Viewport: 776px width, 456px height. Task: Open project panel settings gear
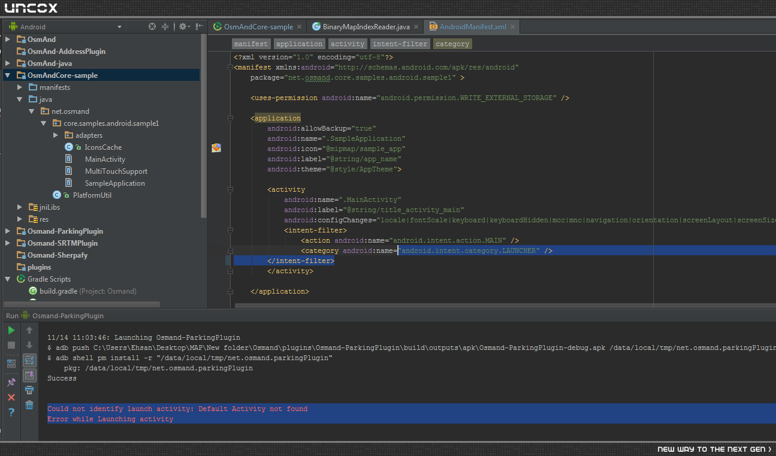tap(183, 26)
